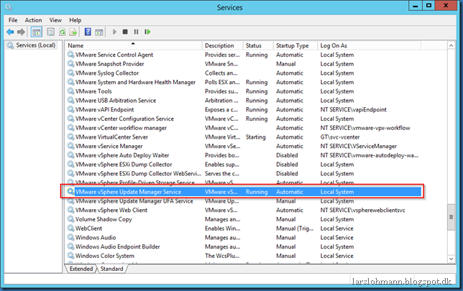This screenshot has height=291, width=463.
Task: Toggle the Show/Hide Console Tree icon
Action: [x=37, y=32]
